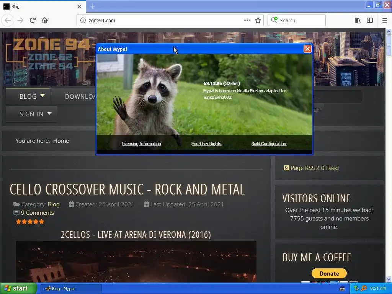Open Licensing Information link
392x294 pixels.
click(x=141, y=144)
